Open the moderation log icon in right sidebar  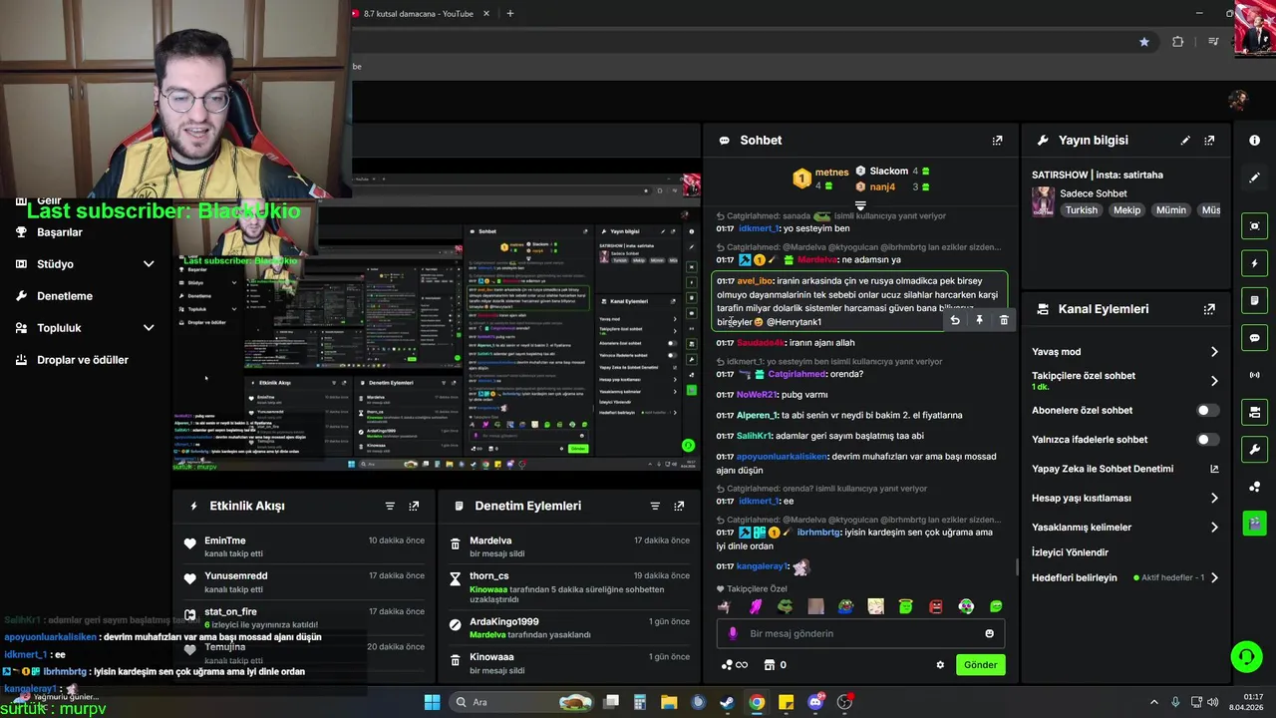tap(1254, 300)
